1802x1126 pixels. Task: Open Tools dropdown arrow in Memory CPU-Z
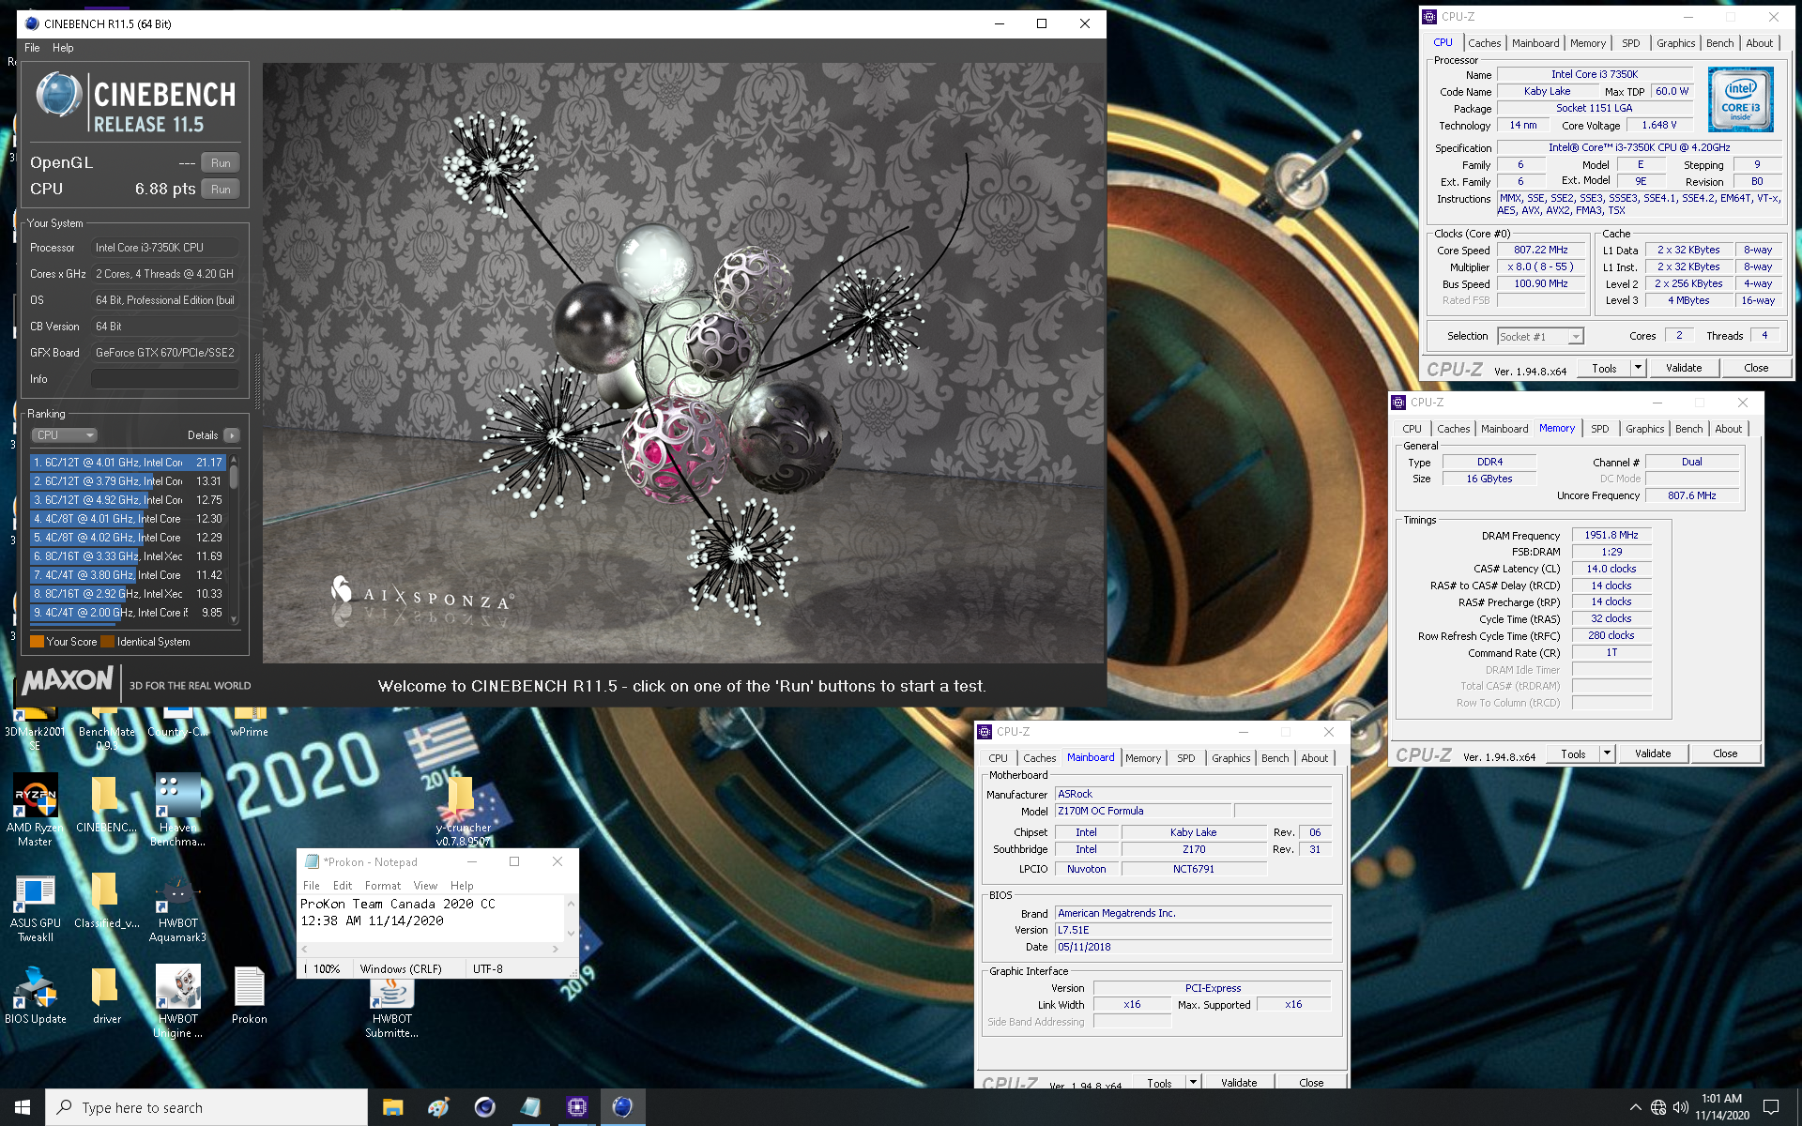[1607, 753]
